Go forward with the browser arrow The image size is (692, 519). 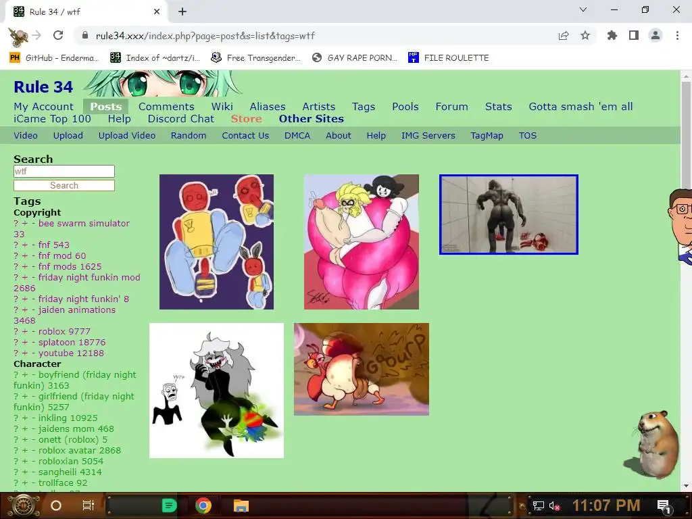pos(37,35)
